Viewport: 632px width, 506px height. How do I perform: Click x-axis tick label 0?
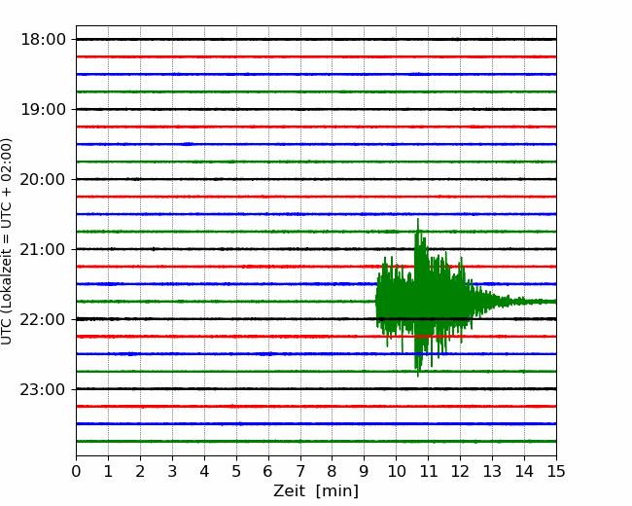76,471
